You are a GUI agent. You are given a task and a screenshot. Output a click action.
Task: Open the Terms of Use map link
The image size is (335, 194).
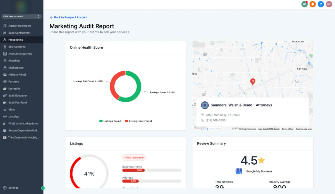coord(288,129)
